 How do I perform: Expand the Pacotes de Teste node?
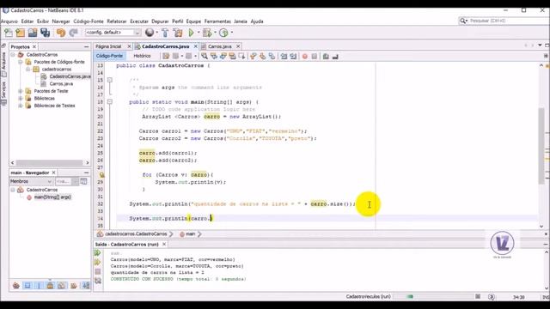coord(21,91)
